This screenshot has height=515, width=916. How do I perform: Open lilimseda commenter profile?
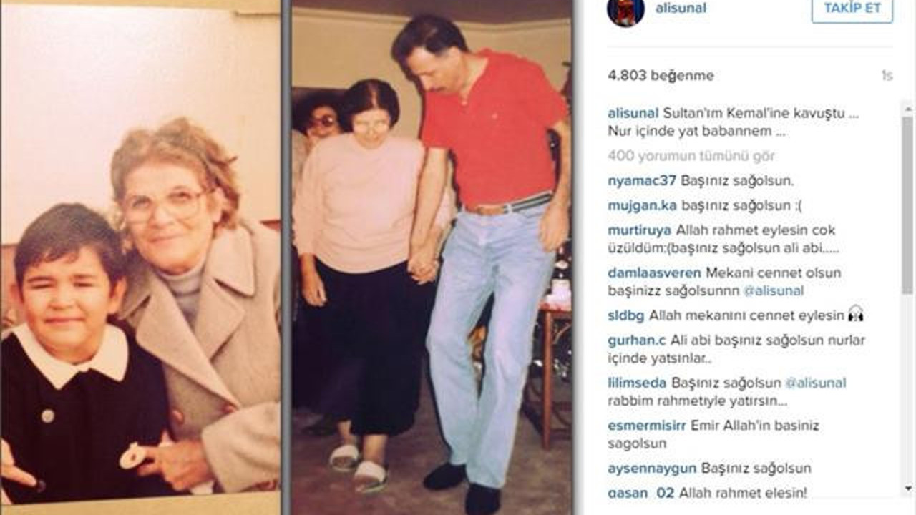[x=637, y=383]
